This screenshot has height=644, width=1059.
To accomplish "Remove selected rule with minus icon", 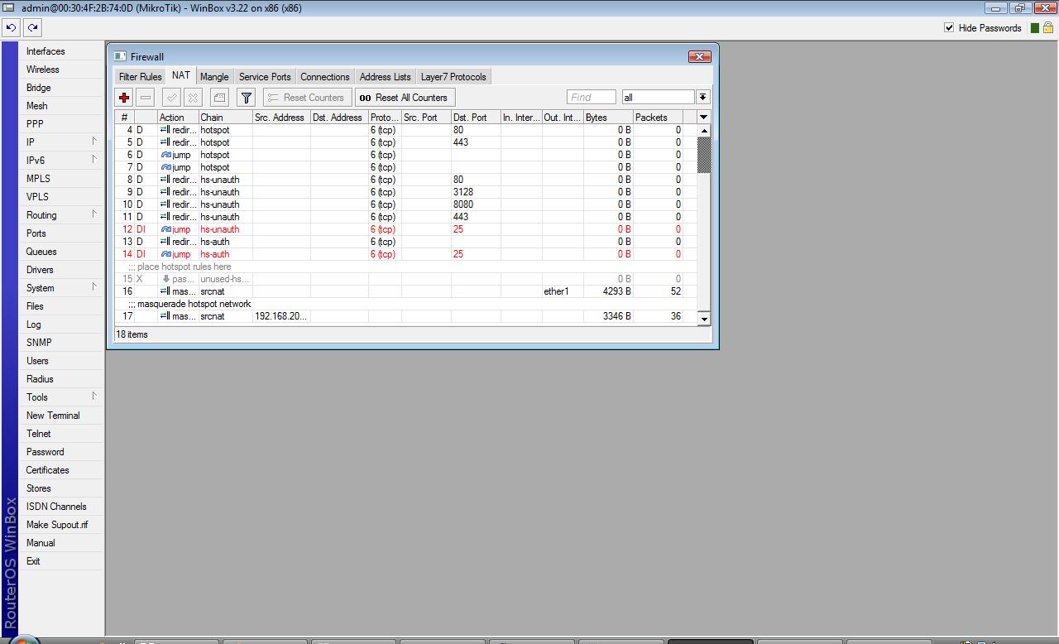I will pyautogui.click(x=146, y=98).
